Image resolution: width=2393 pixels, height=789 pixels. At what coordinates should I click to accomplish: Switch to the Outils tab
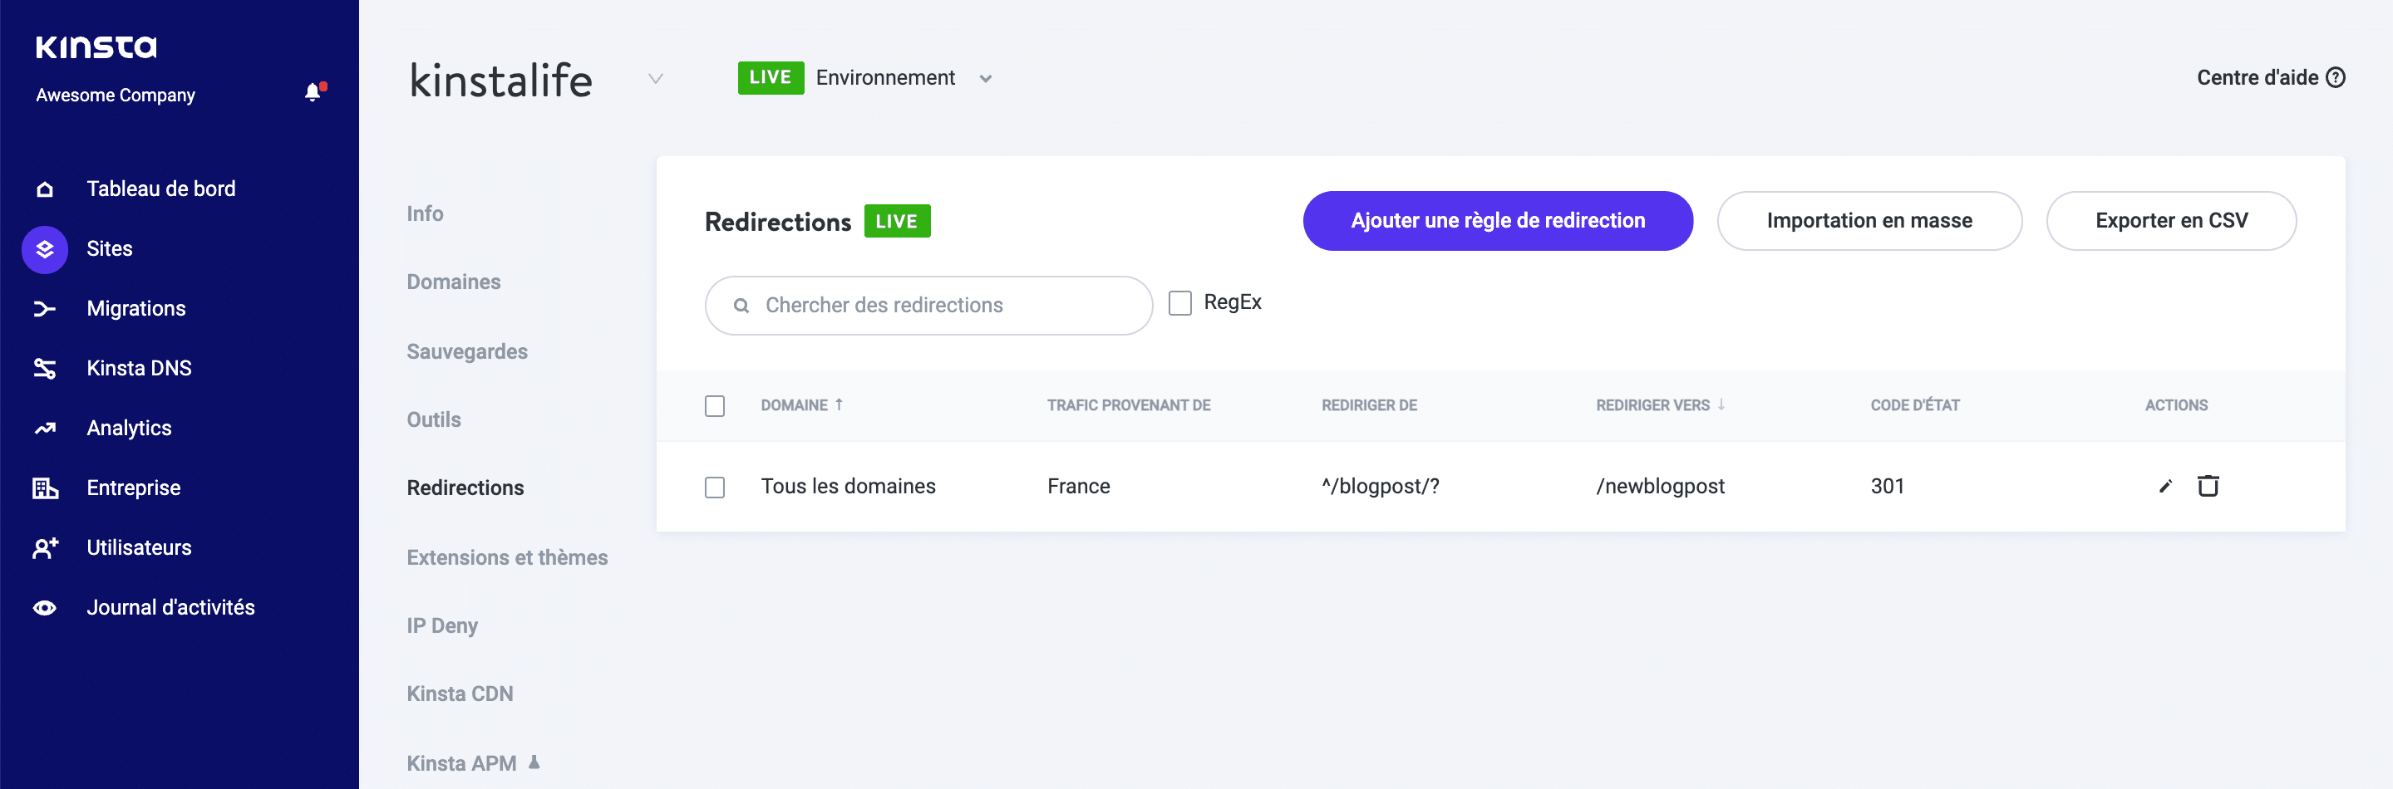click(x=434, y=419)
